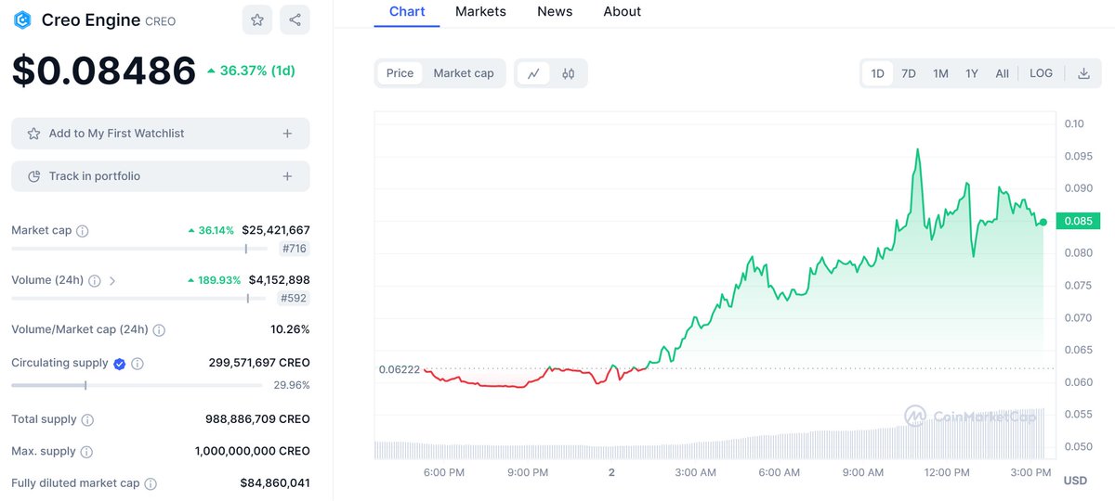Switch to candlestick chart icon
The height and width of the screenshot is (501, 1115).
click(569, 73)
